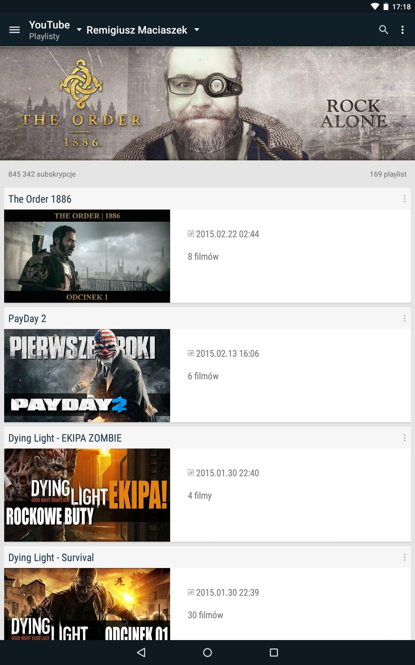Open the top bar overflow menu
415x665 pixels.
(403, 30)
